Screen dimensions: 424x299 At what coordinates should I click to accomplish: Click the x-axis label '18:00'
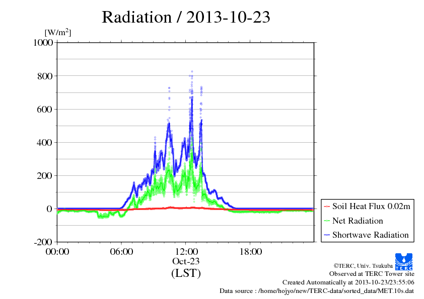tap(250, 251)
